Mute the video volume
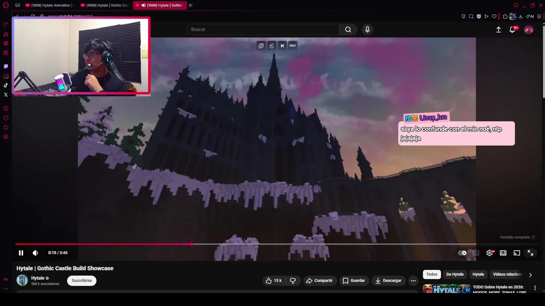The width and height of the screenshot is (545, 306). (x=35, y=253)
